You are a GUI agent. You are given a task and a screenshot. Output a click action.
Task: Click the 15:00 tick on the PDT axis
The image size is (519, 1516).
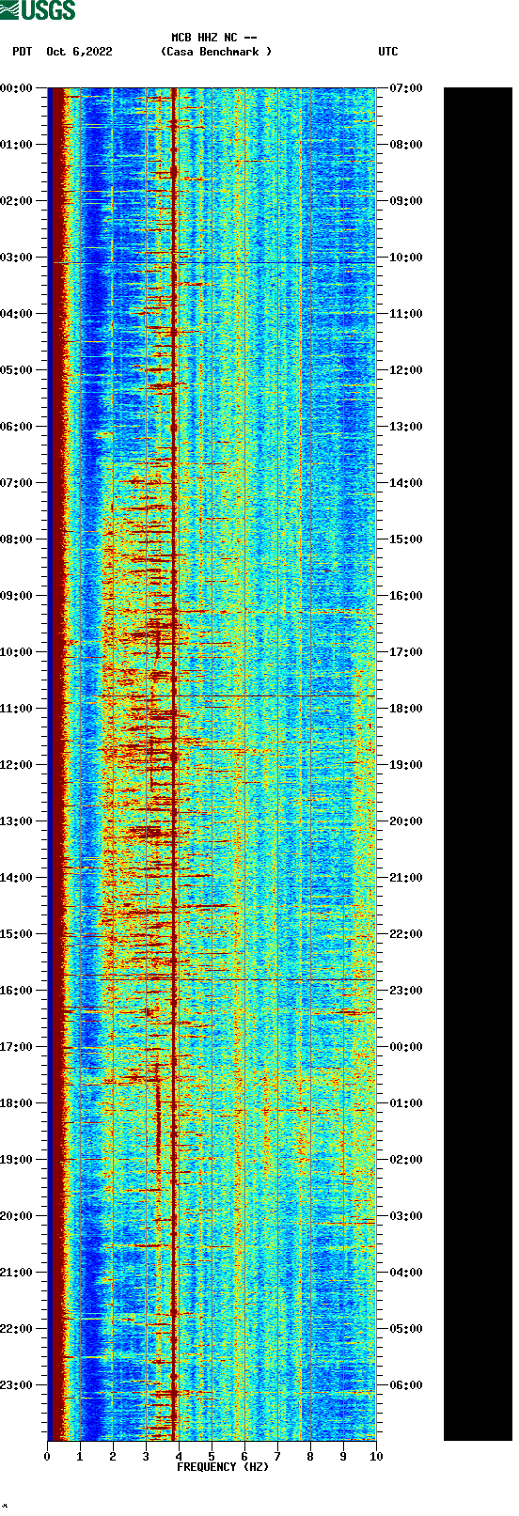(17, 934)
